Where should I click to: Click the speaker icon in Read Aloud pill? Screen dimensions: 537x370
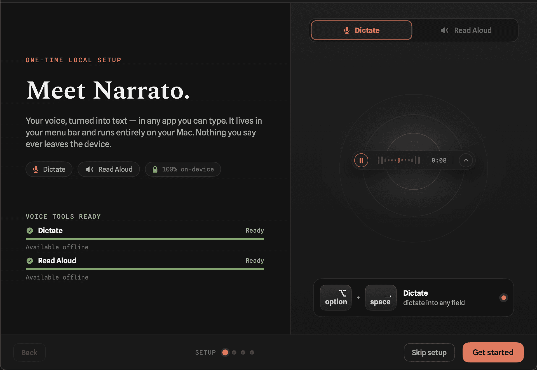coord(89,169)
